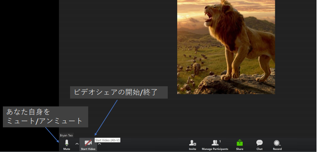Open Manage Participants panel icon
This screenshot has height=152, width=319.
(x=215, y=143)
